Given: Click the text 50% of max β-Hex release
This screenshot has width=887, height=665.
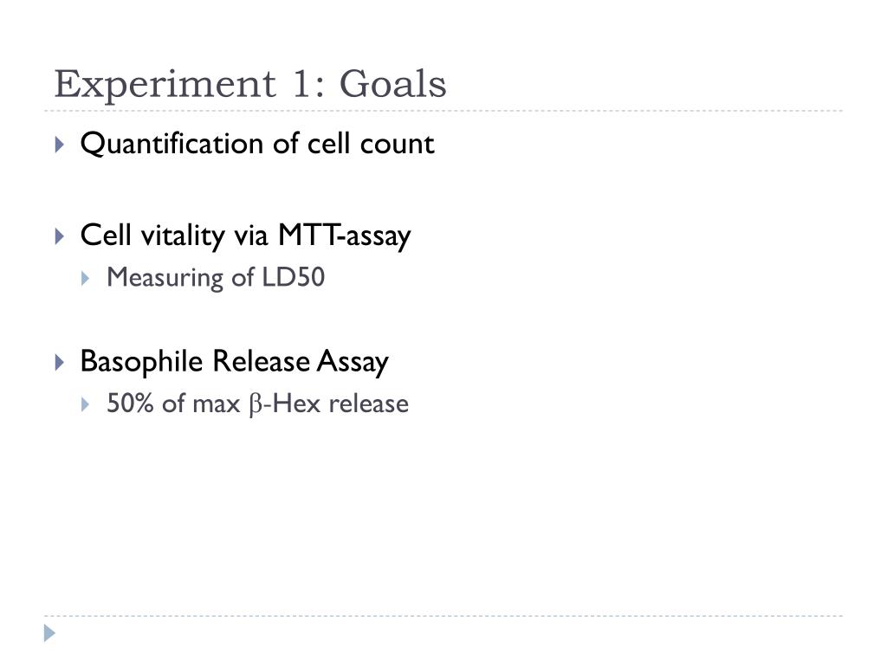Looking at the screenshot, I should (x=257, y=404).
